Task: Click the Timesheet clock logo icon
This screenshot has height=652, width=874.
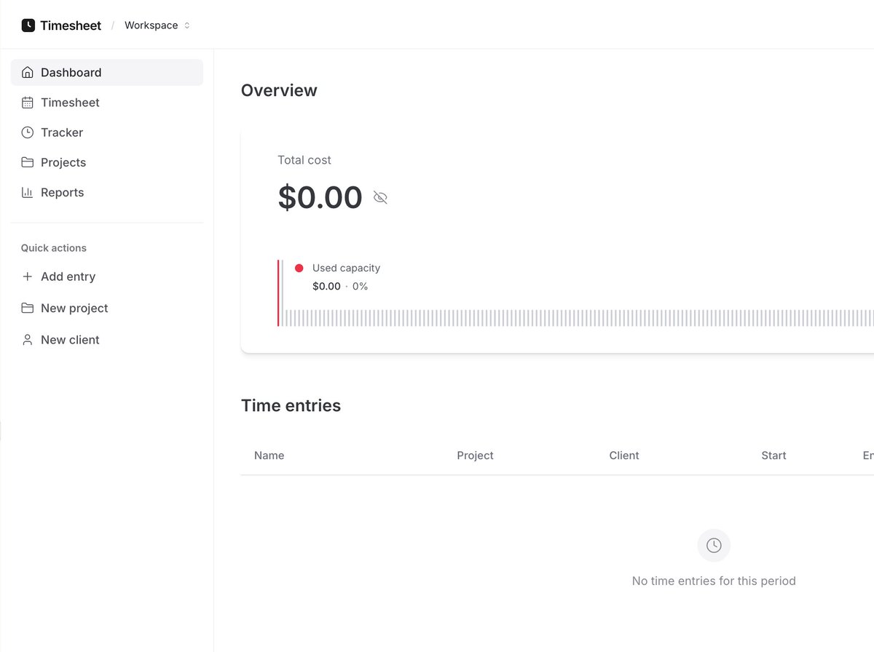Action: (28, 25)
